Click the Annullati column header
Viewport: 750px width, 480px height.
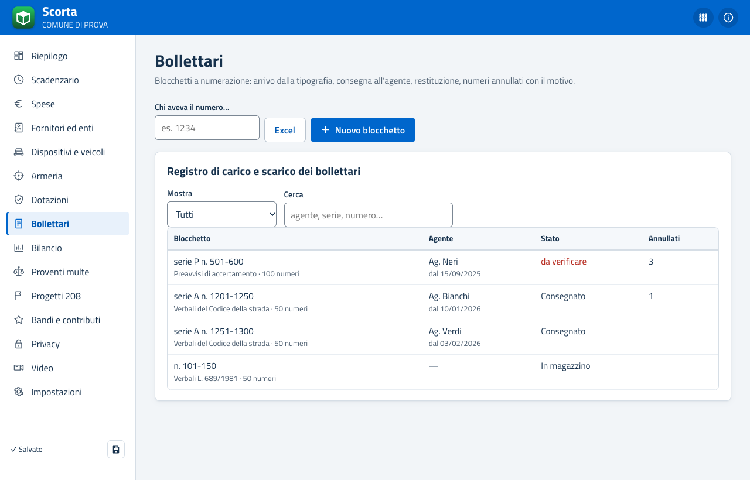(x=664, y=239)
